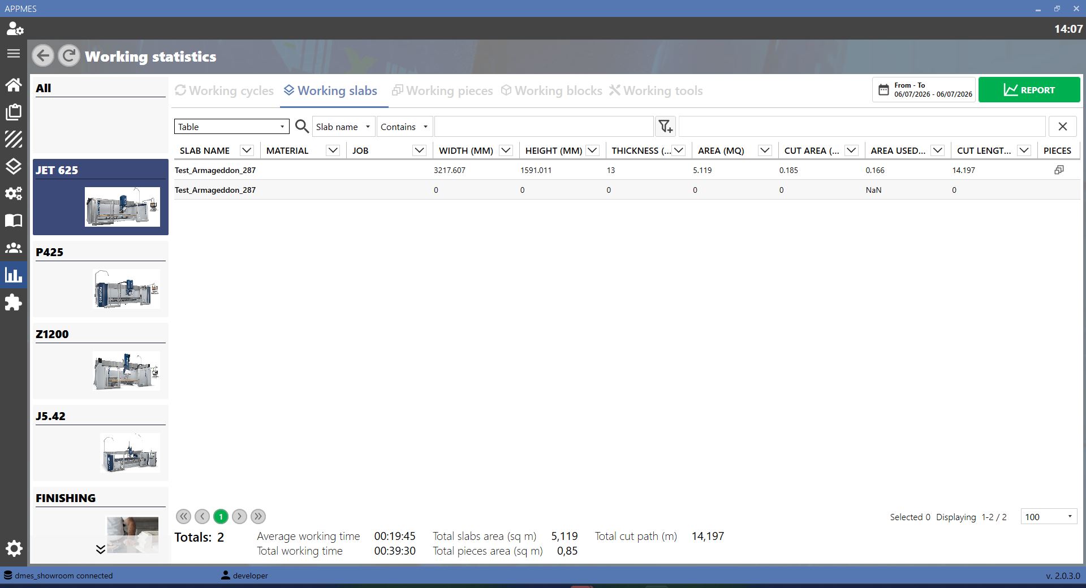Open the From - To date range picker

pos(924,90)
